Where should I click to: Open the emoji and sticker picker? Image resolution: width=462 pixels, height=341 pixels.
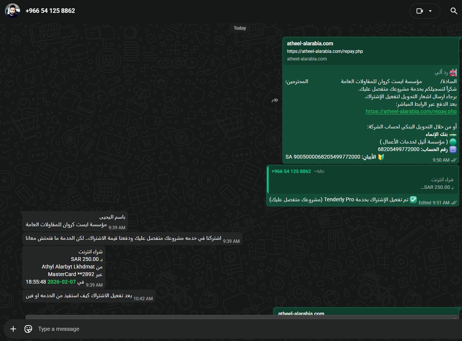(x=28, y=329)
